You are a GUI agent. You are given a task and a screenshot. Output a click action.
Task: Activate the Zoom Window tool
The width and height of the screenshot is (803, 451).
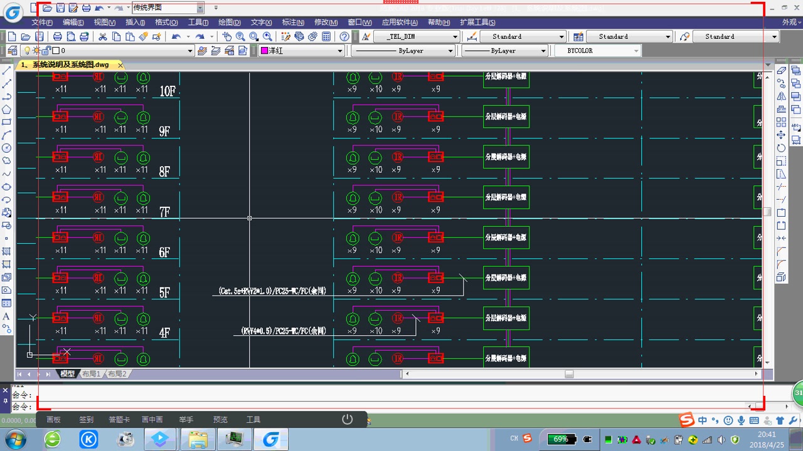tap(254, 36)
